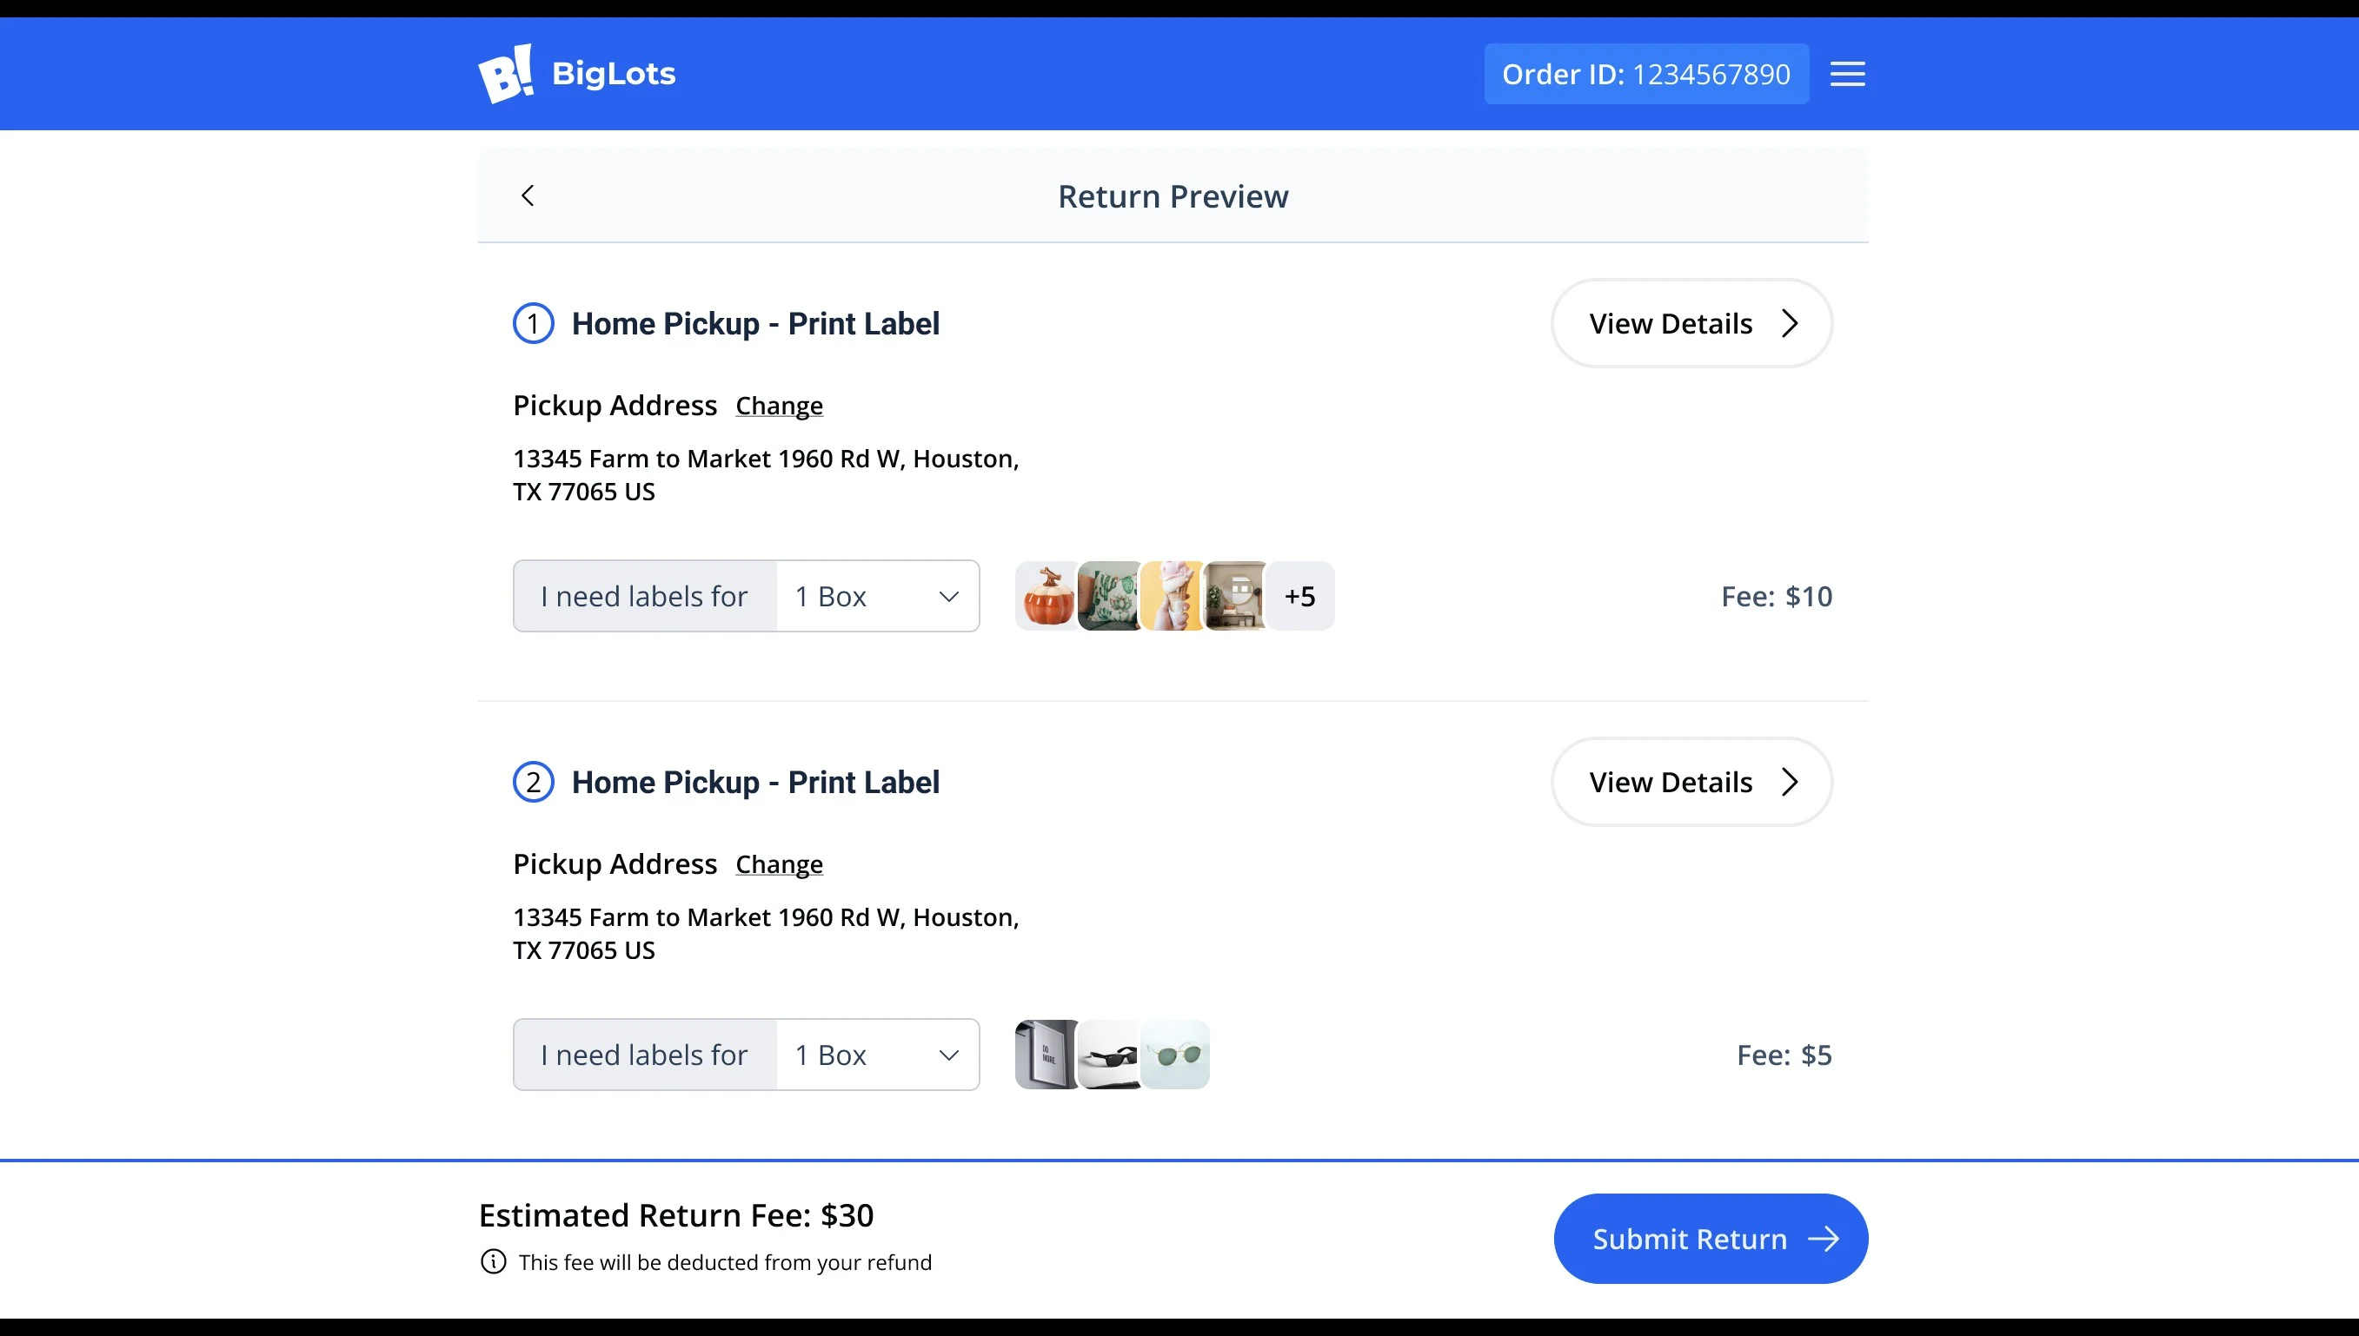Click first Home Pickup - Print Label heading
This screenshot has height=1336, width=2359.
coord(755,323)
